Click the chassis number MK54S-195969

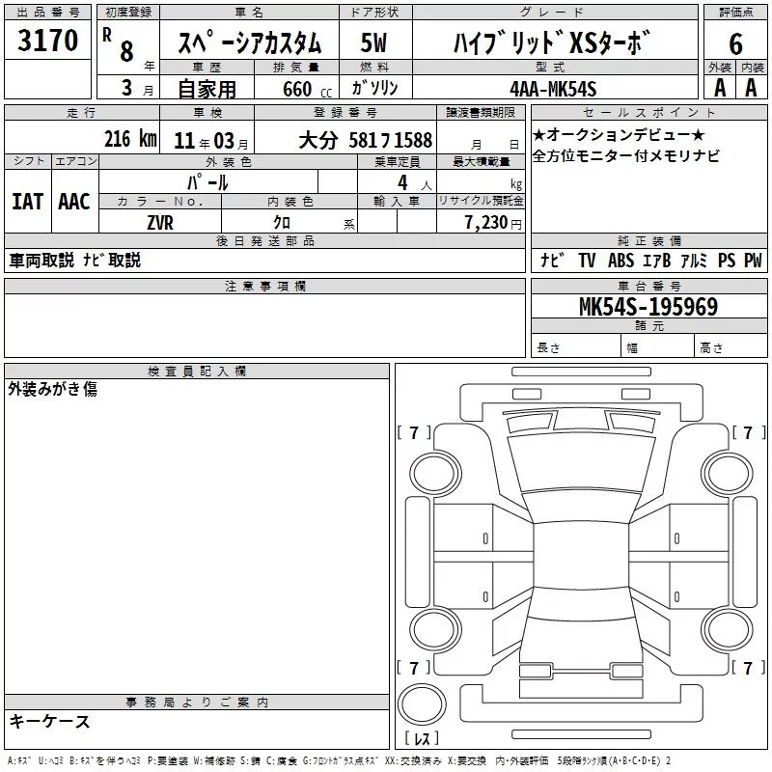(x=648, y=307)
